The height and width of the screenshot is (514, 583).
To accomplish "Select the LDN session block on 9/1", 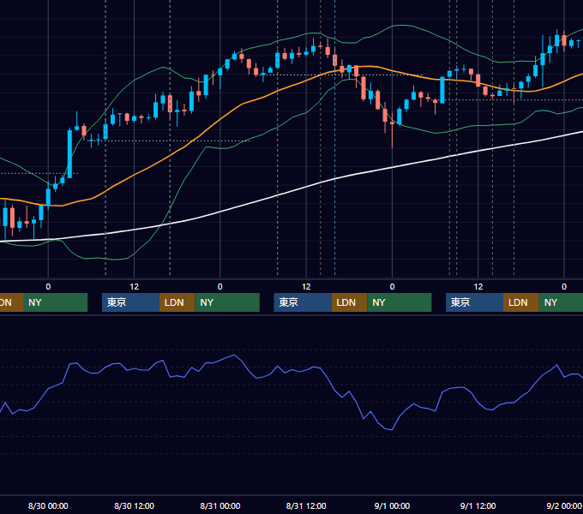I will [x=521, y=302].
